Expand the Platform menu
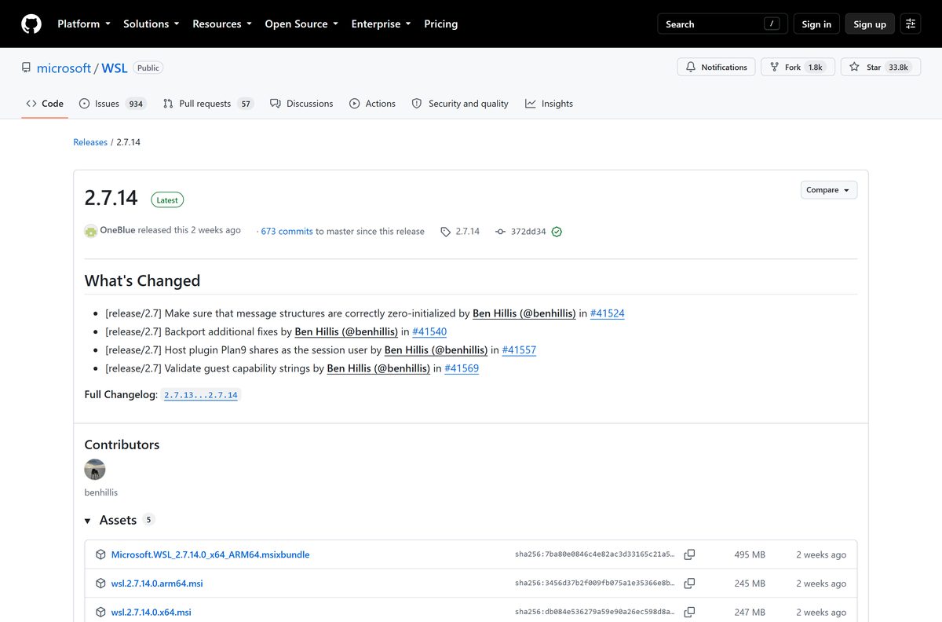 click(84, 24)
